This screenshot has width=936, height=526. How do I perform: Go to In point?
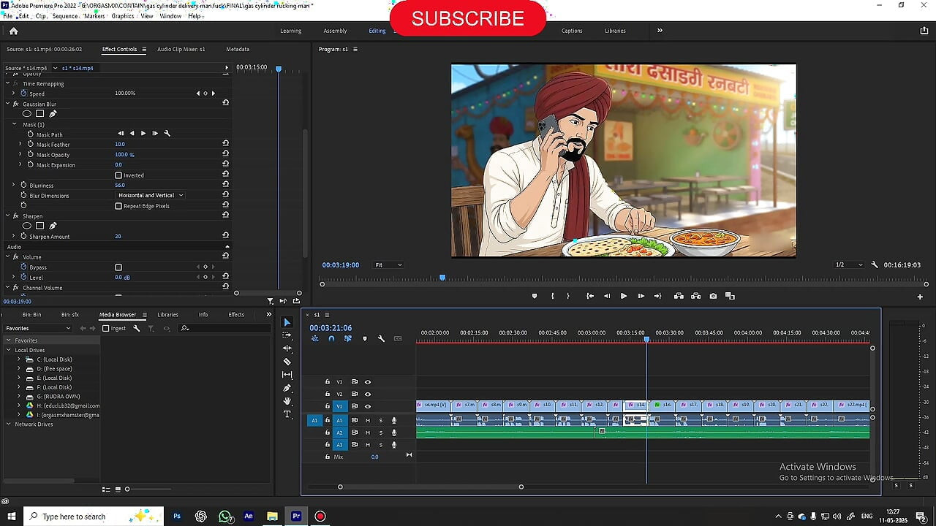[x=589, y=296]
